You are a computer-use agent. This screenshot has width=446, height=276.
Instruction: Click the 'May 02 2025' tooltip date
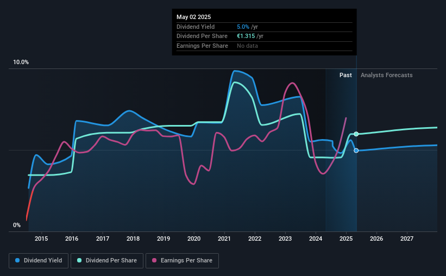194,17
